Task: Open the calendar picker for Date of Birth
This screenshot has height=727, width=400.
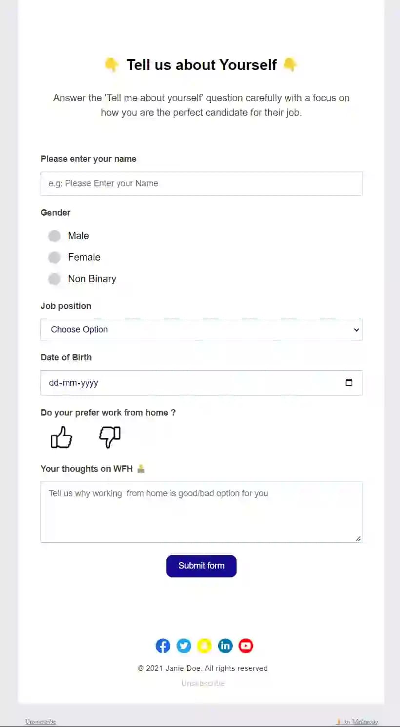Action: tap(349, 383)
